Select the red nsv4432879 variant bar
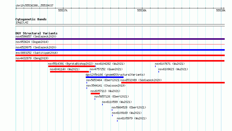The height and width of the screenshot is (131, 232). [120, 61]
